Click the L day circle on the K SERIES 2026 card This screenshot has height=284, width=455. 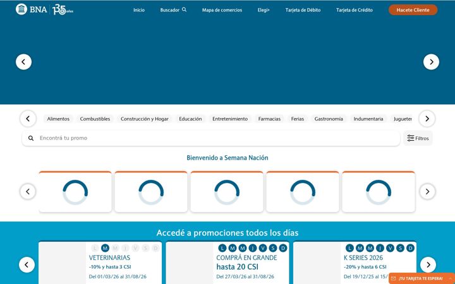pyautogui.click(x=349, y=248)
